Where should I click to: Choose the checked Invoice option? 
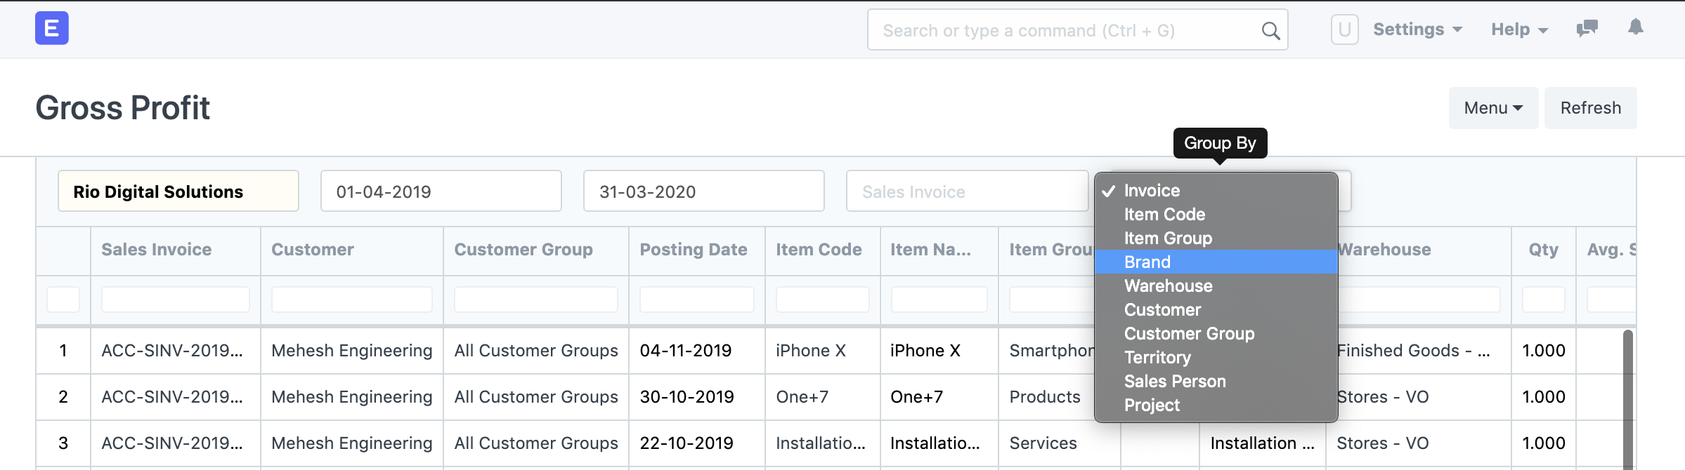(1152, 191)
